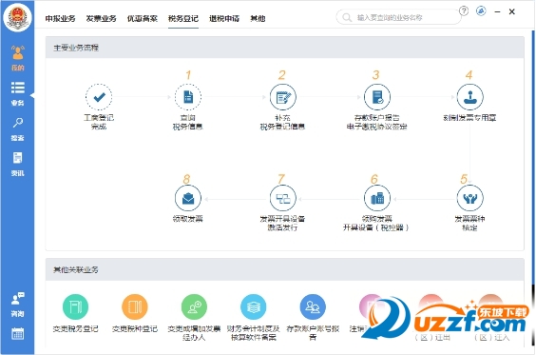Click the 其他关联业务 section header

284,269
